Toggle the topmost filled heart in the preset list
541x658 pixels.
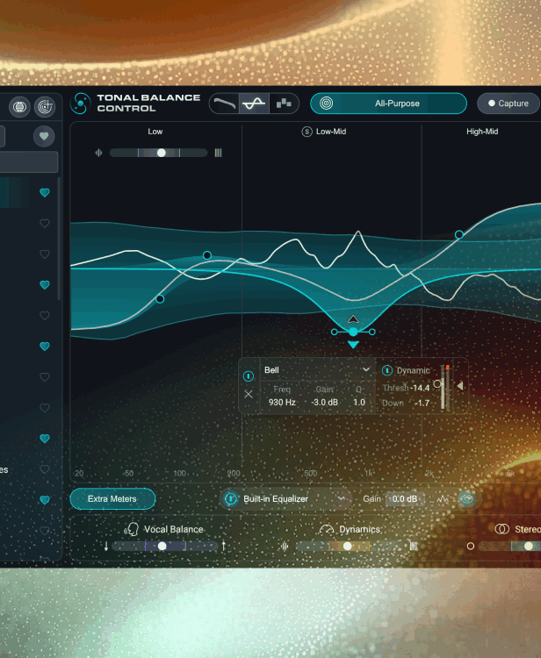pyautogui.click(x=45, y=193)
